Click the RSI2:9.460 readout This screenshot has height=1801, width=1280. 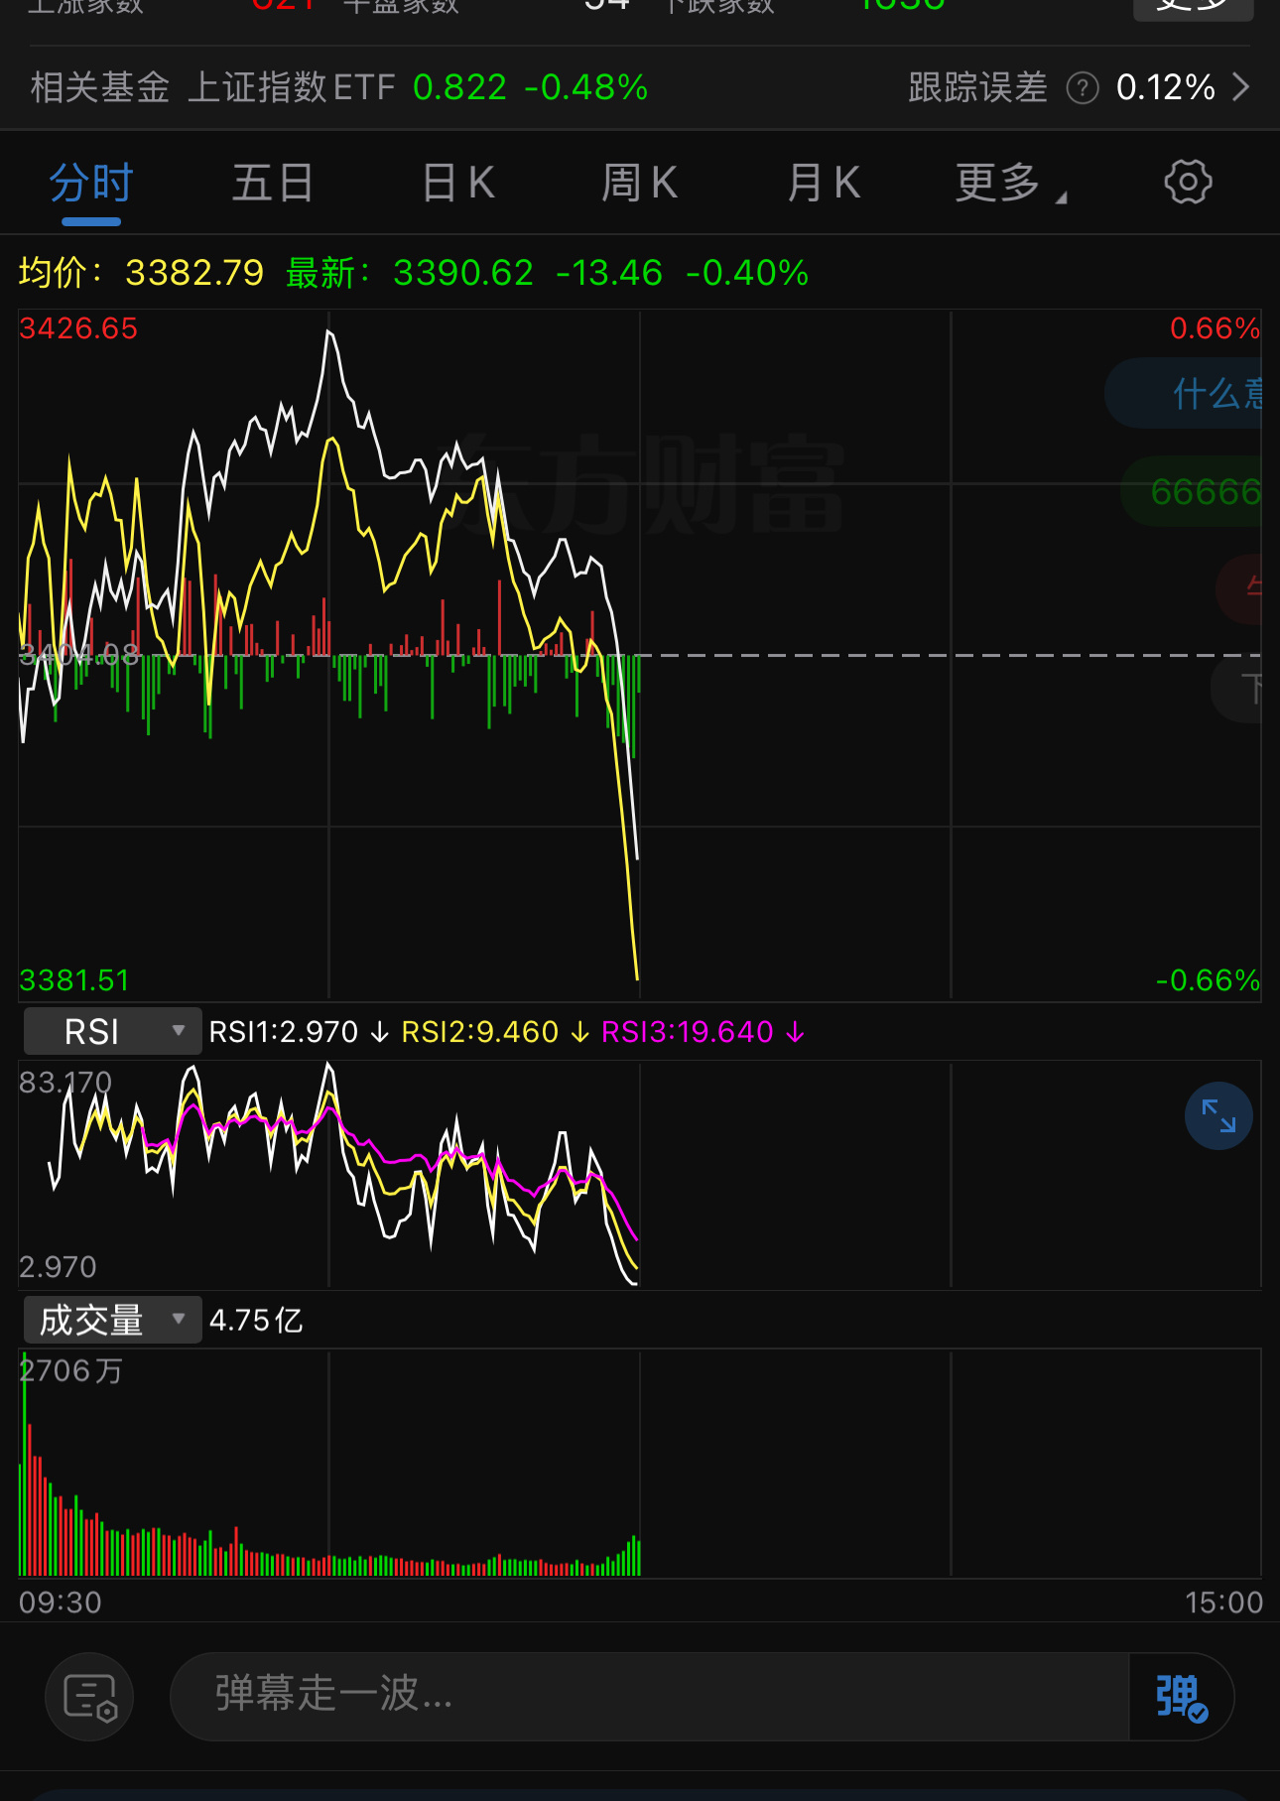[480, 1032]
